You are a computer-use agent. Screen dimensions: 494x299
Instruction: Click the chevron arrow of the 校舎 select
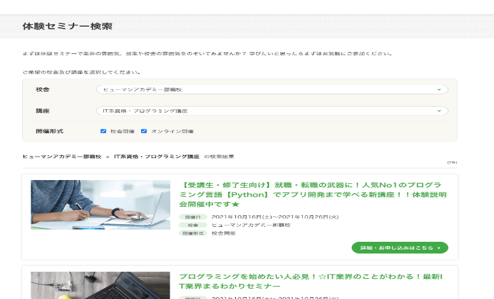click(439, 90)
